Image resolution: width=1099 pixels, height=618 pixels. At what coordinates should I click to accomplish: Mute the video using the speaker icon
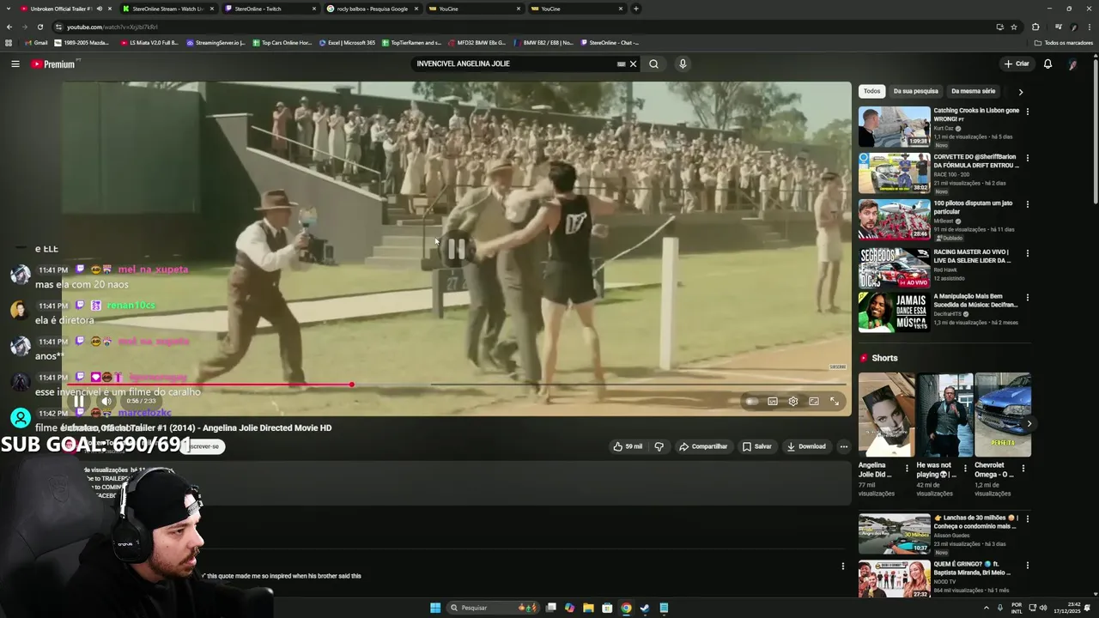106,401
